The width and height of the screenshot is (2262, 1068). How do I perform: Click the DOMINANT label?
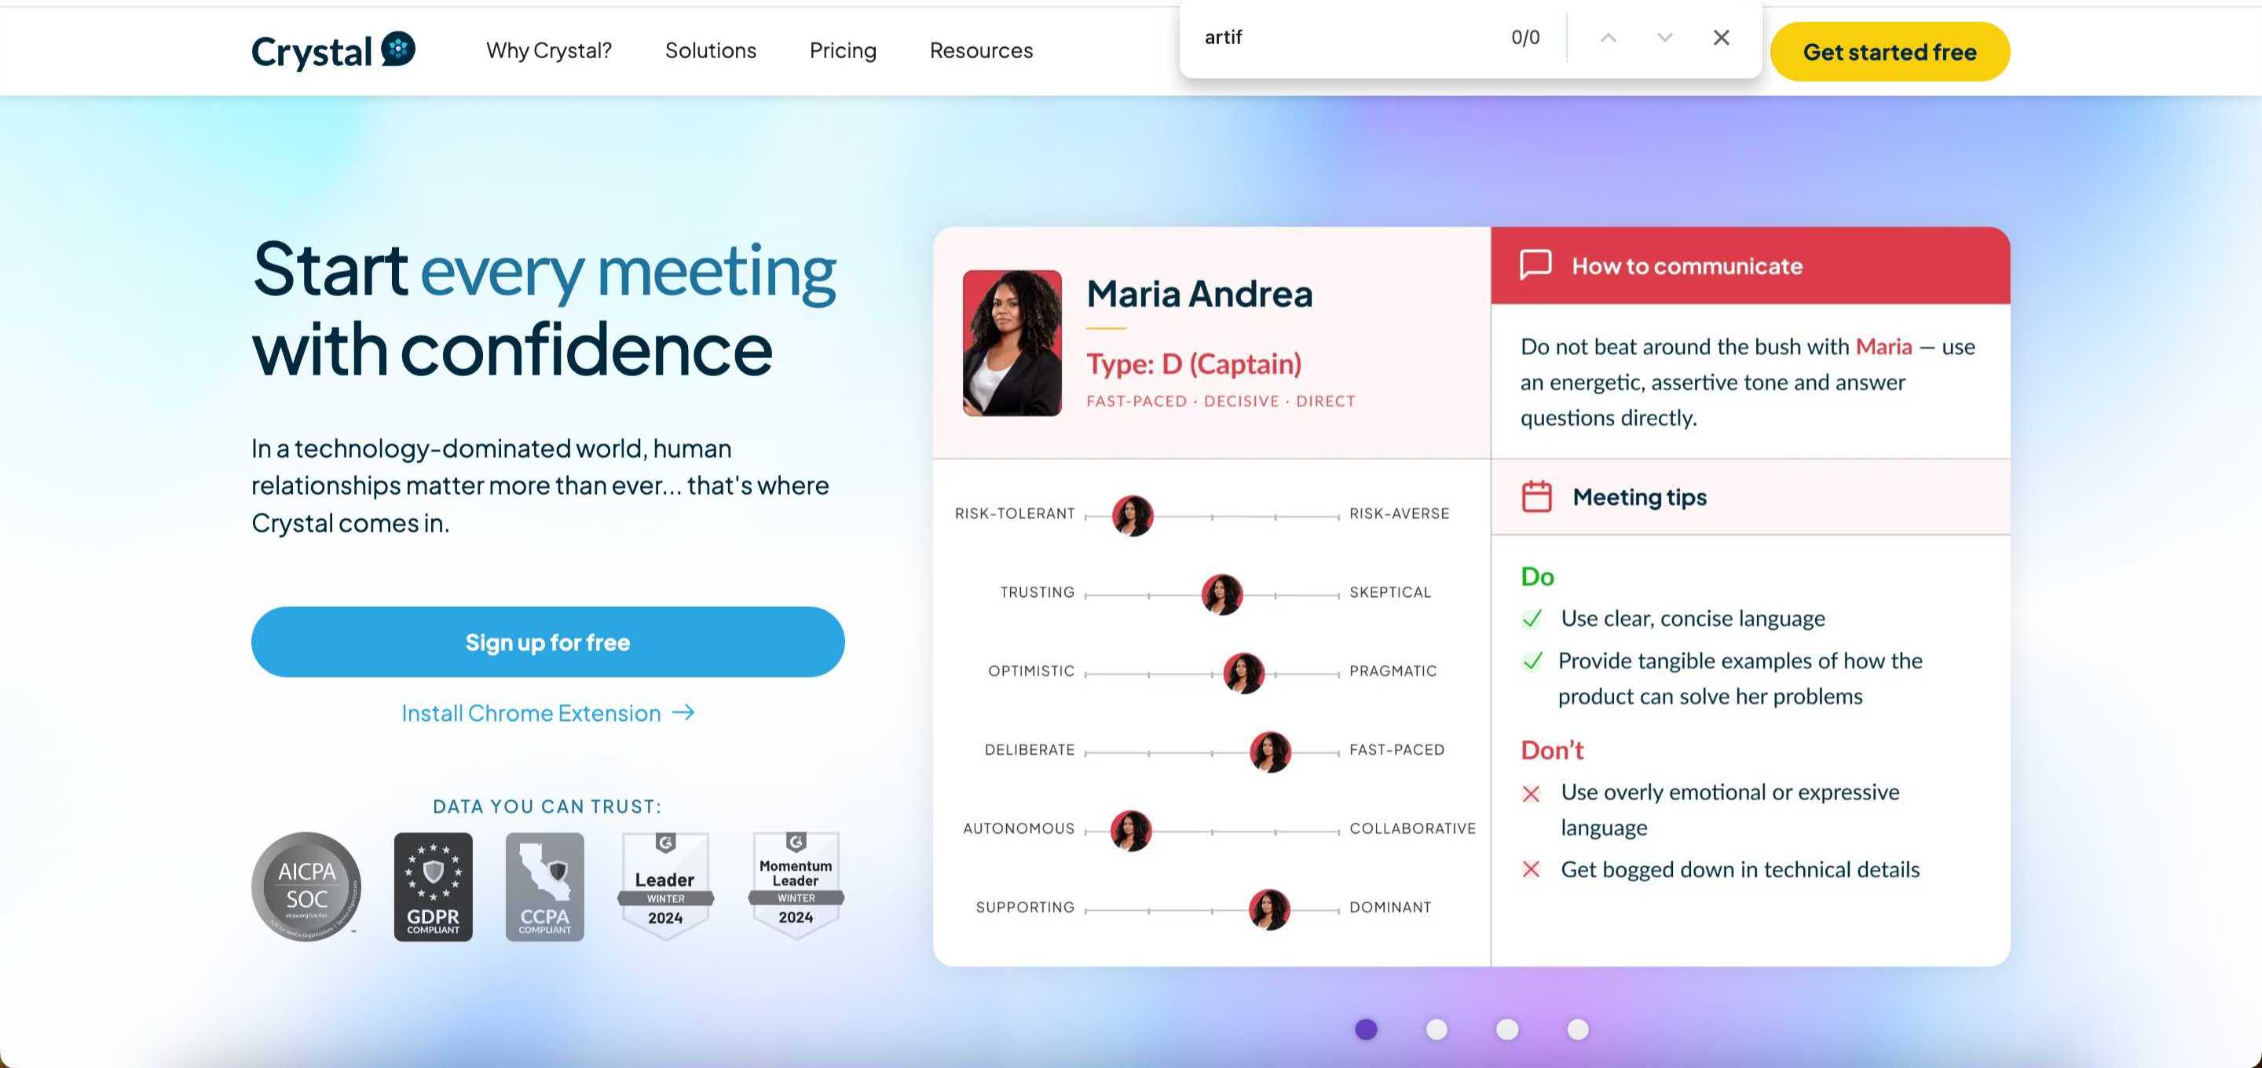(1390, 907)
